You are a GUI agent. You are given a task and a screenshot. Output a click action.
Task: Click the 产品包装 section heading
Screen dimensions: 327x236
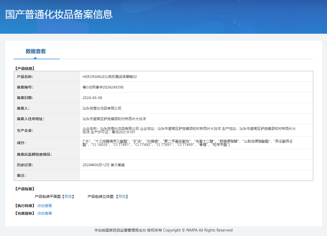tap(25, 189)
